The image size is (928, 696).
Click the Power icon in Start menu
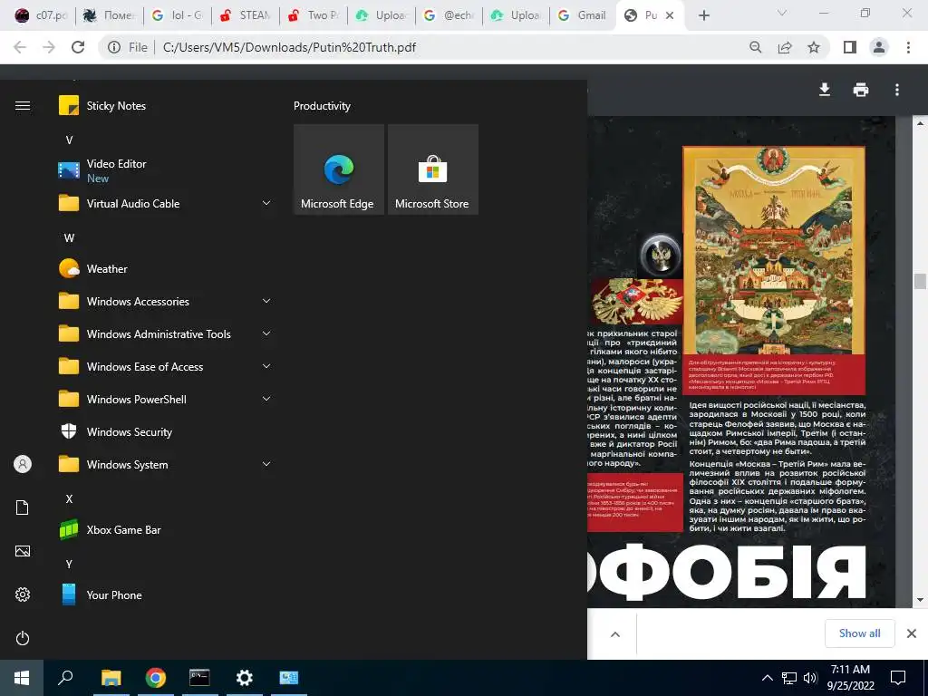[x=23, y=638]
